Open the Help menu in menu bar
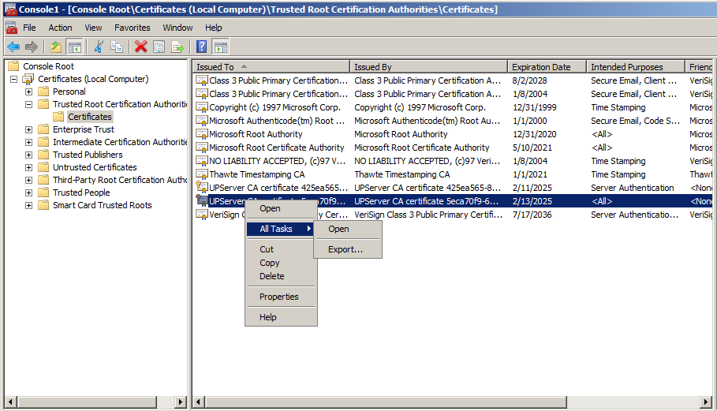Viewport: 717px width, 411px height. (214, 28)
